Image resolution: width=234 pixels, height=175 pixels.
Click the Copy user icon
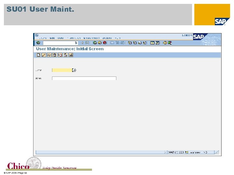click(x=60, y=55)
